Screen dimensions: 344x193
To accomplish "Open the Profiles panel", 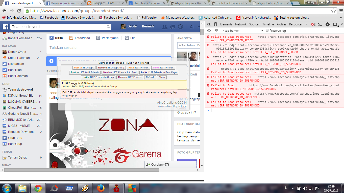I will coord(281,24).
